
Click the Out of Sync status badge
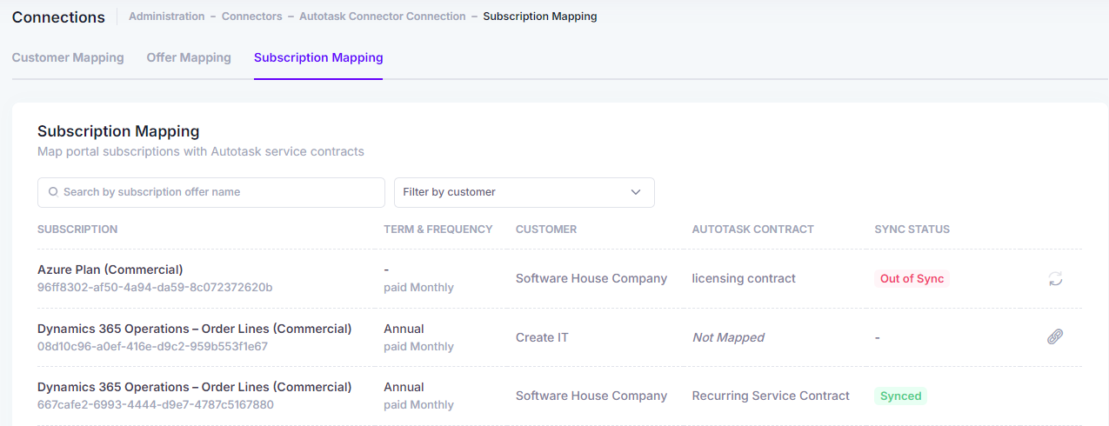[912, 279]
